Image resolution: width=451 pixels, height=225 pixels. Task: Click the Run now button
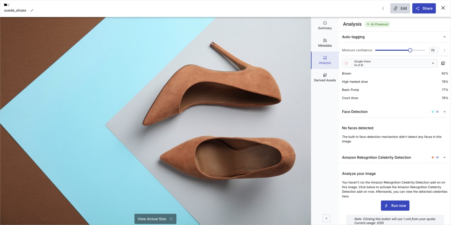(x=395, y=205)
